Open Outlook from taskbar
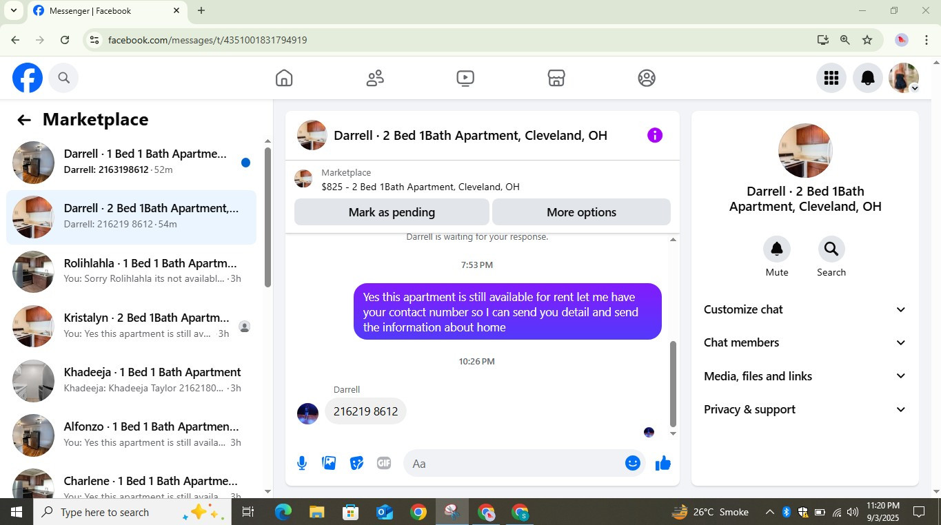Image resolution: width=941 pixels, height=525 pixels. [385, 512]
